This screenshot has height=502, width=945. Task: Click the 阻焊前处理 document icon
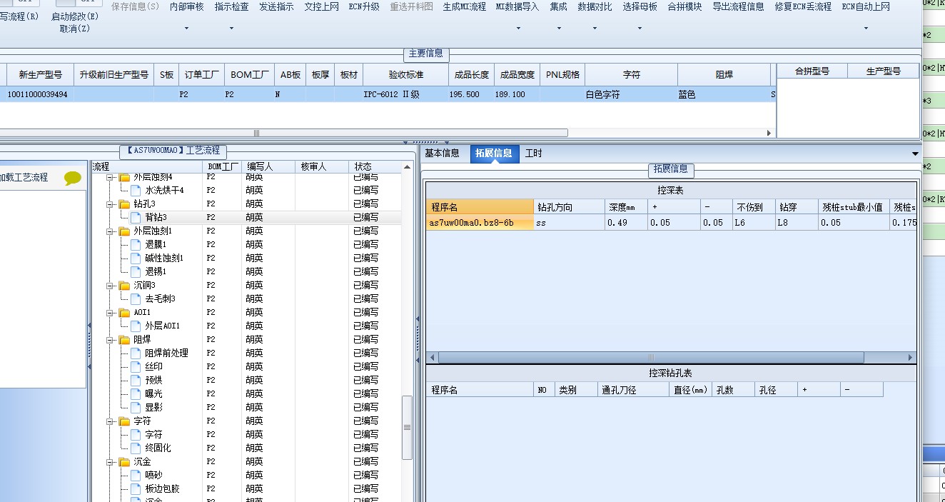pos(136,353)
